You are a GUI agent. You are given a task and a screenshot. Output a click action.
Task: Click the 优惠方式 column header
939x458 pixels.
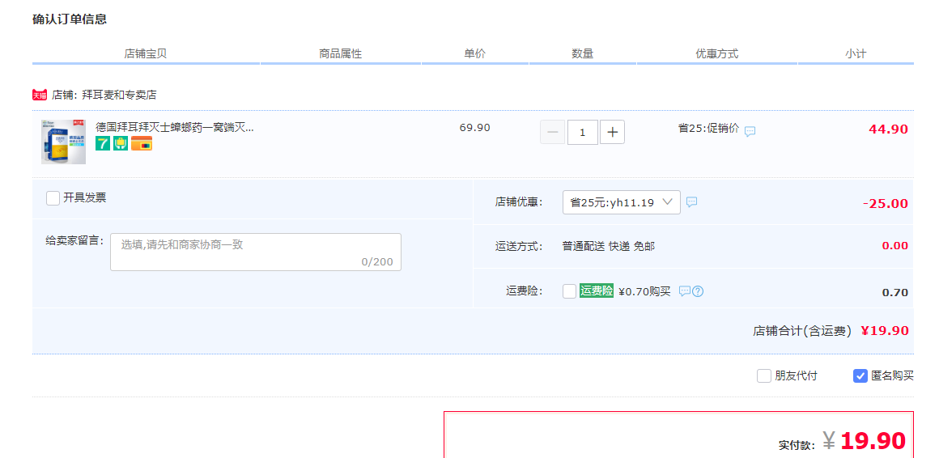[717, 54]
